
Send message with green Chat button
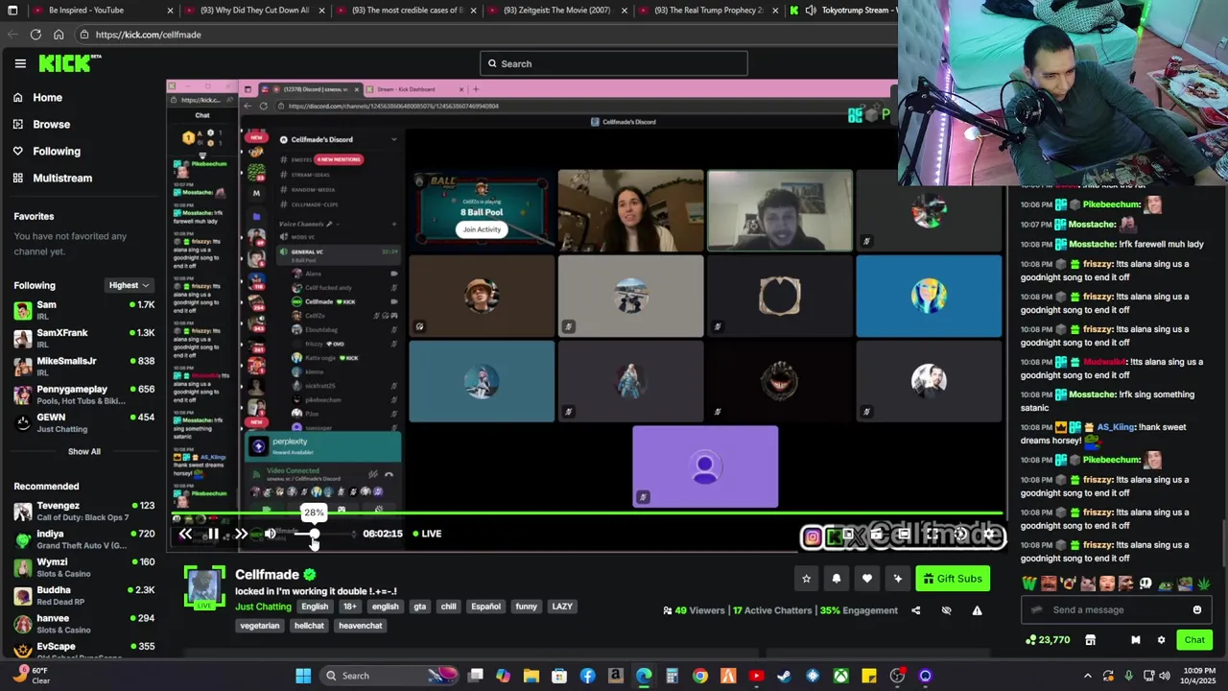click(1194, 640)
